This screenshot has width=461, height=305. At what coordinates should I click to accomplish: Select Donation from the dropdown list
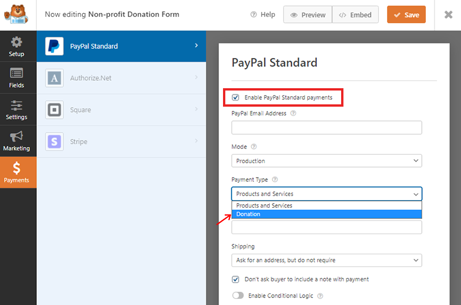(x=327, y=214)
